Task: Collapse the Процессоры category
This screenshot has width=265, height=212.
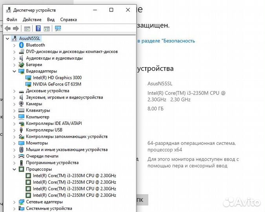Action: 15,169
